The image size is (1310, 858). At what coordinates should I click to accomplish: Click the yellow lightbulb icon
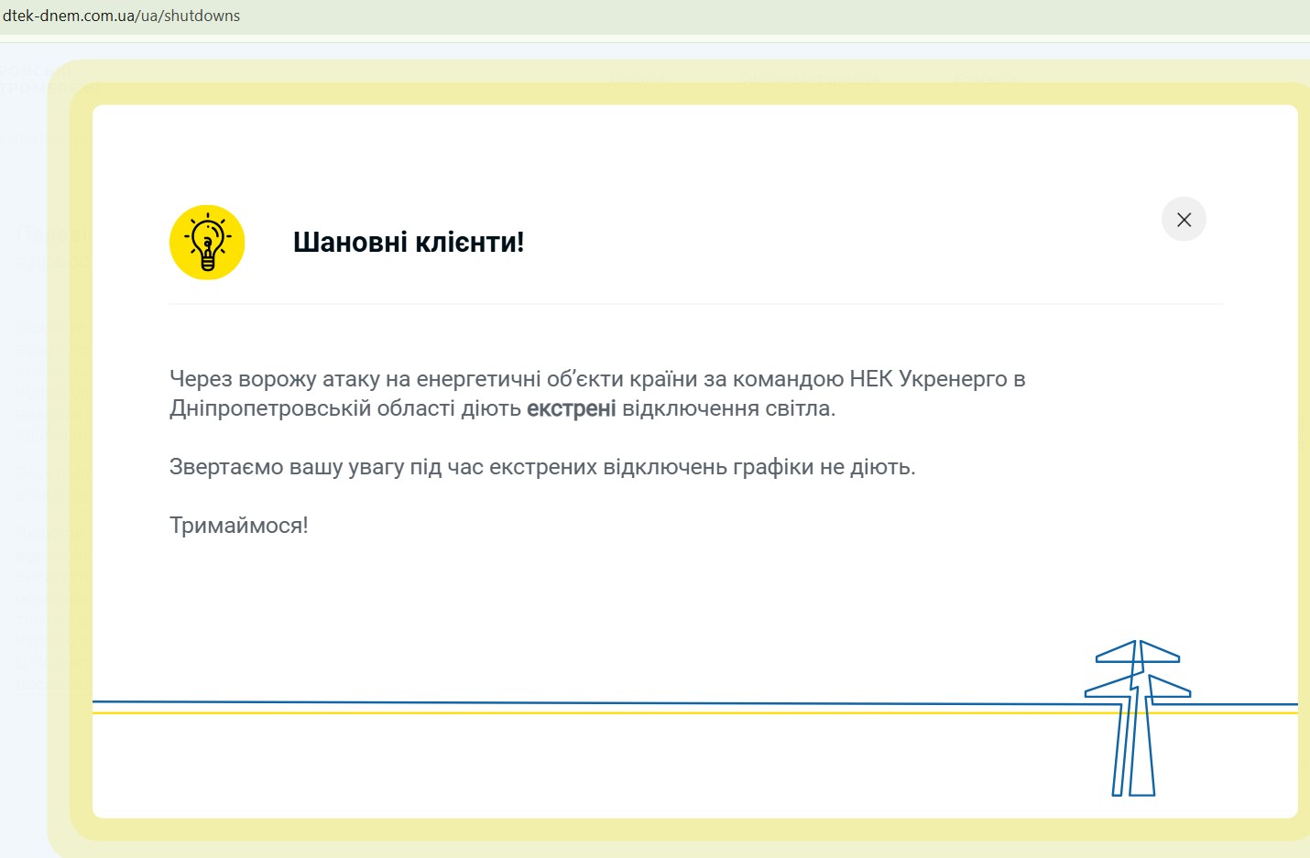pyautogui.click(x=207, y=243)
